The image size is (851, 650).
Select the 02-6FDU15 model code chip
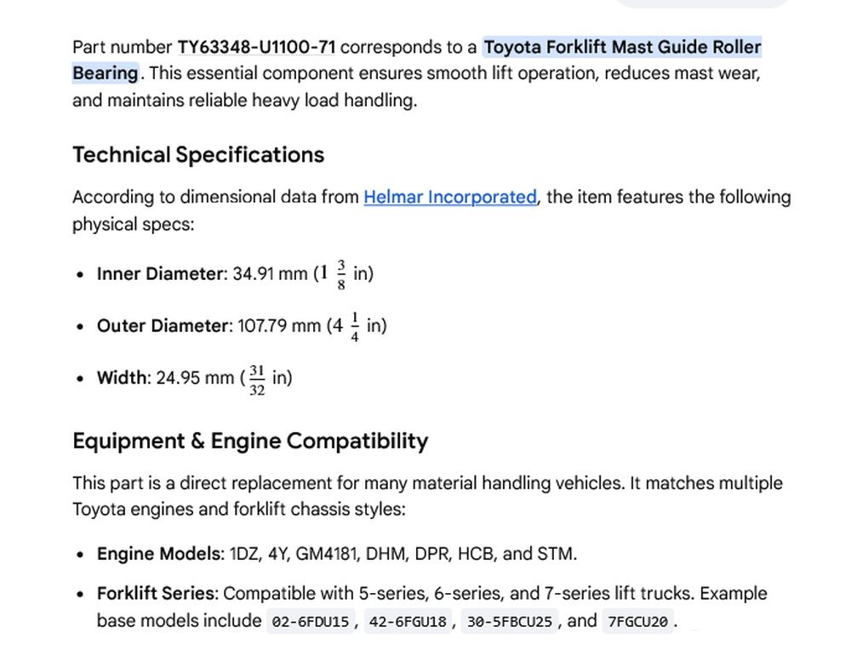coord(311,621)
